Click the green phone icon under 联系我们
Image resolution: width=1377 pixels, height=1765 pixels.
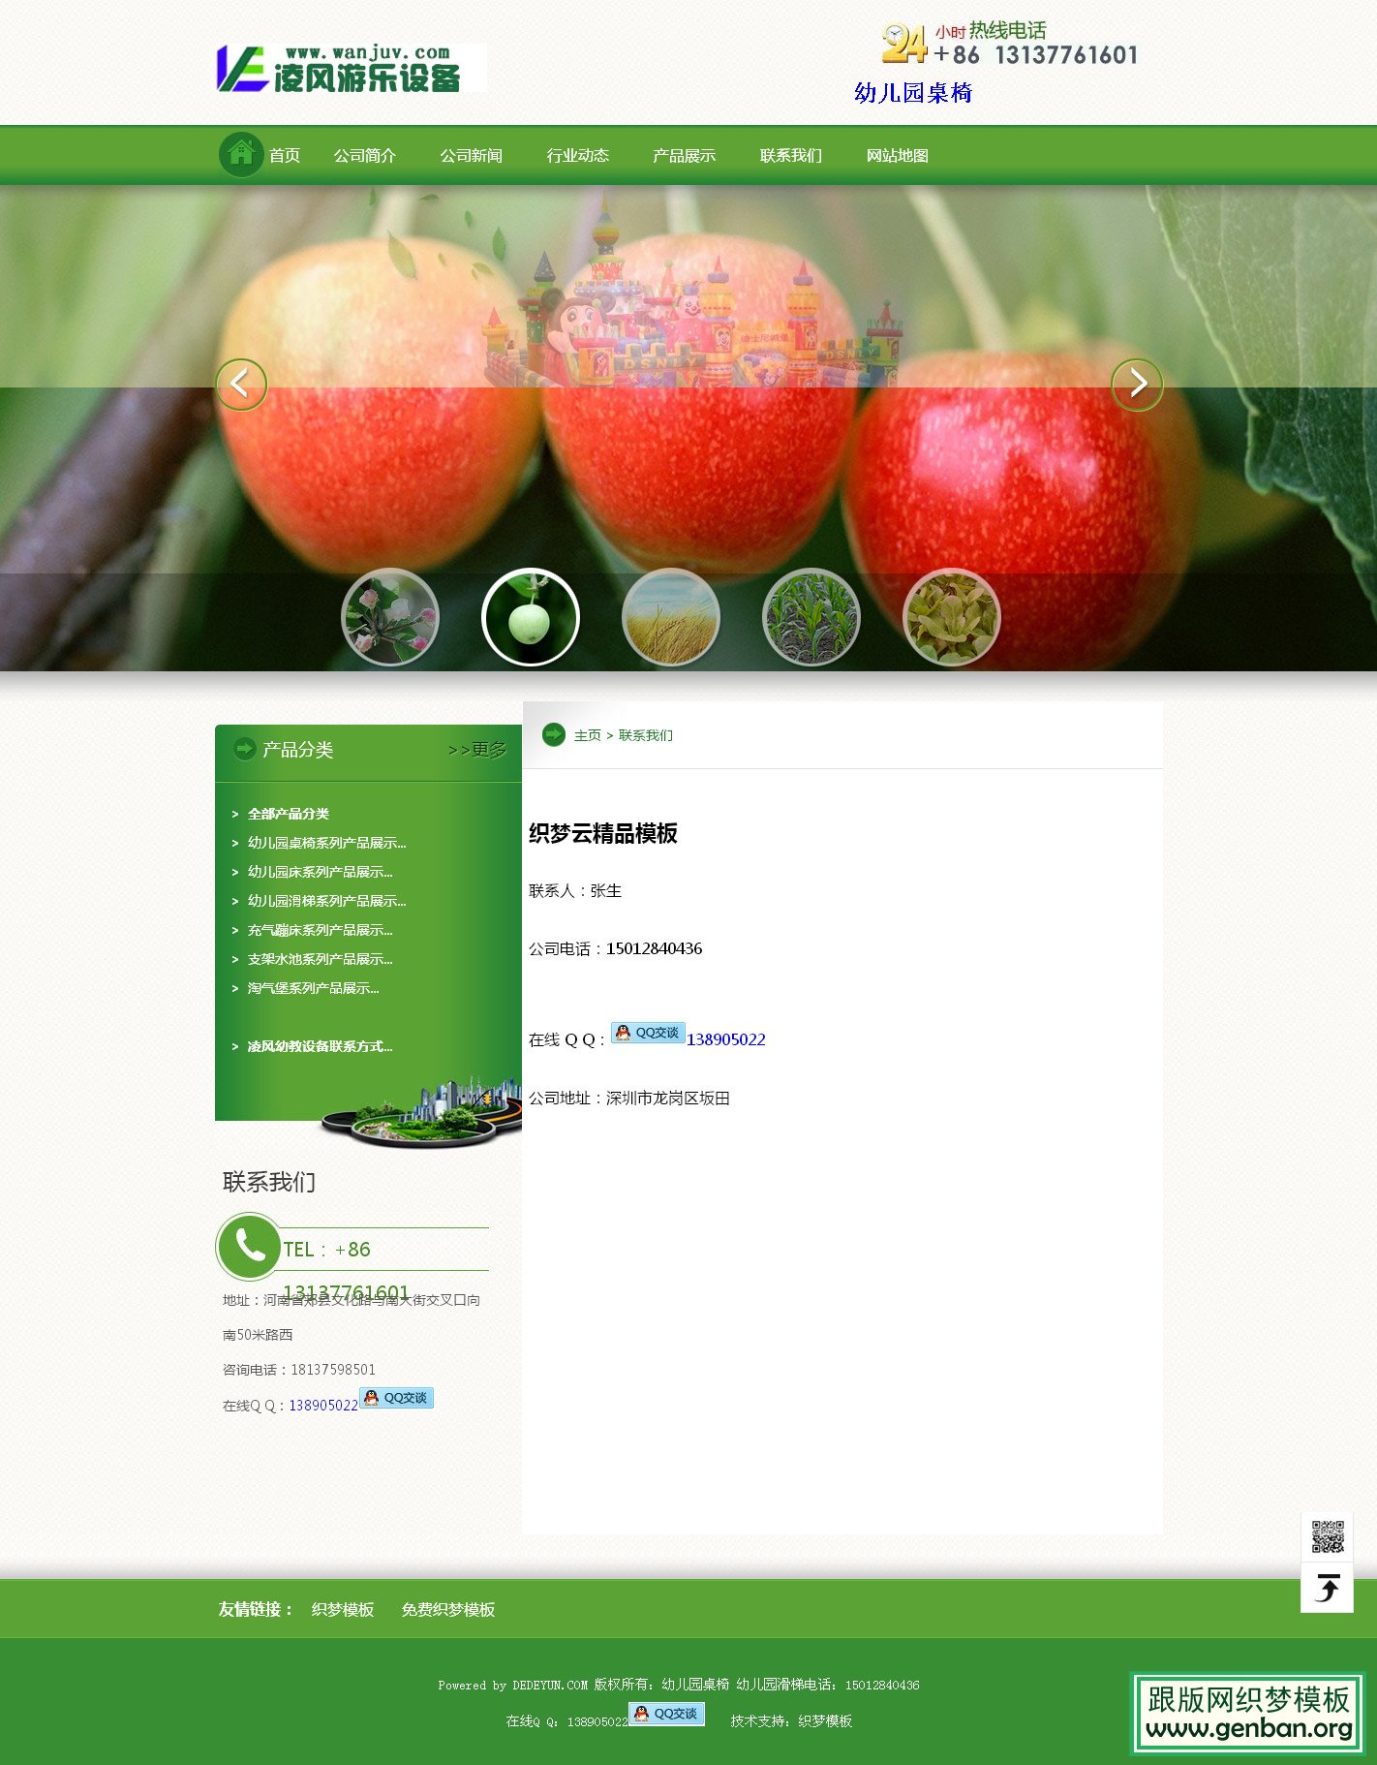(249, 1247)
